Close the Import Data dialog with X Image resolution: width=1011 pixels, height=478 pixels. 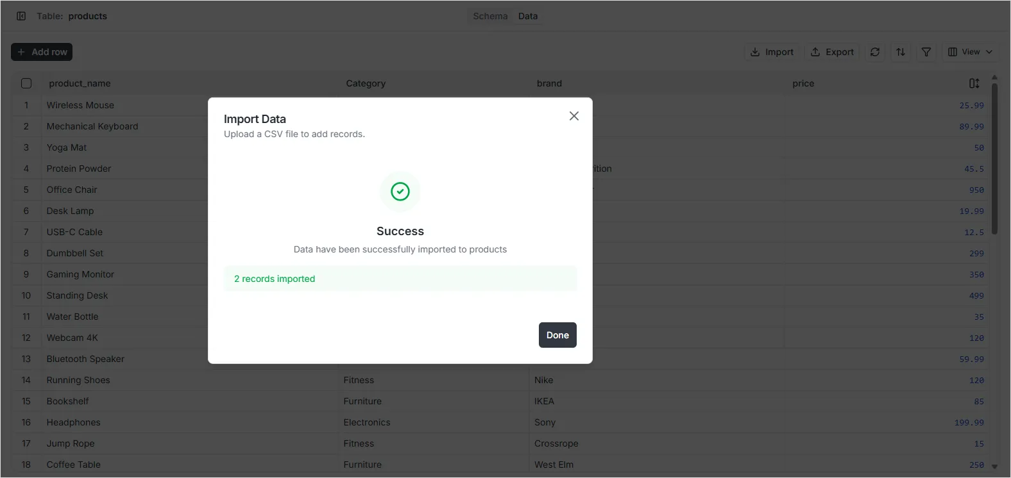pos(573,116)
